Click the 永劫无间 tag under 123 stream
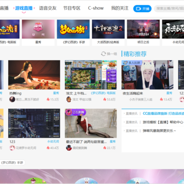 point(53,142)
